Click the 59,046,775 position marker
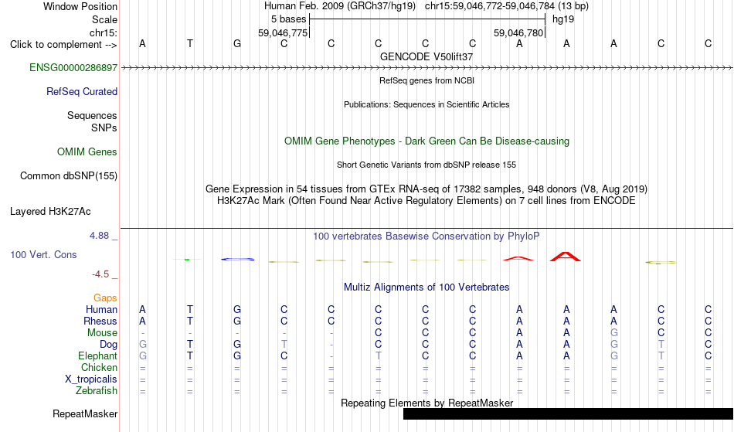 pyautogui.click(x=283, y=33)
